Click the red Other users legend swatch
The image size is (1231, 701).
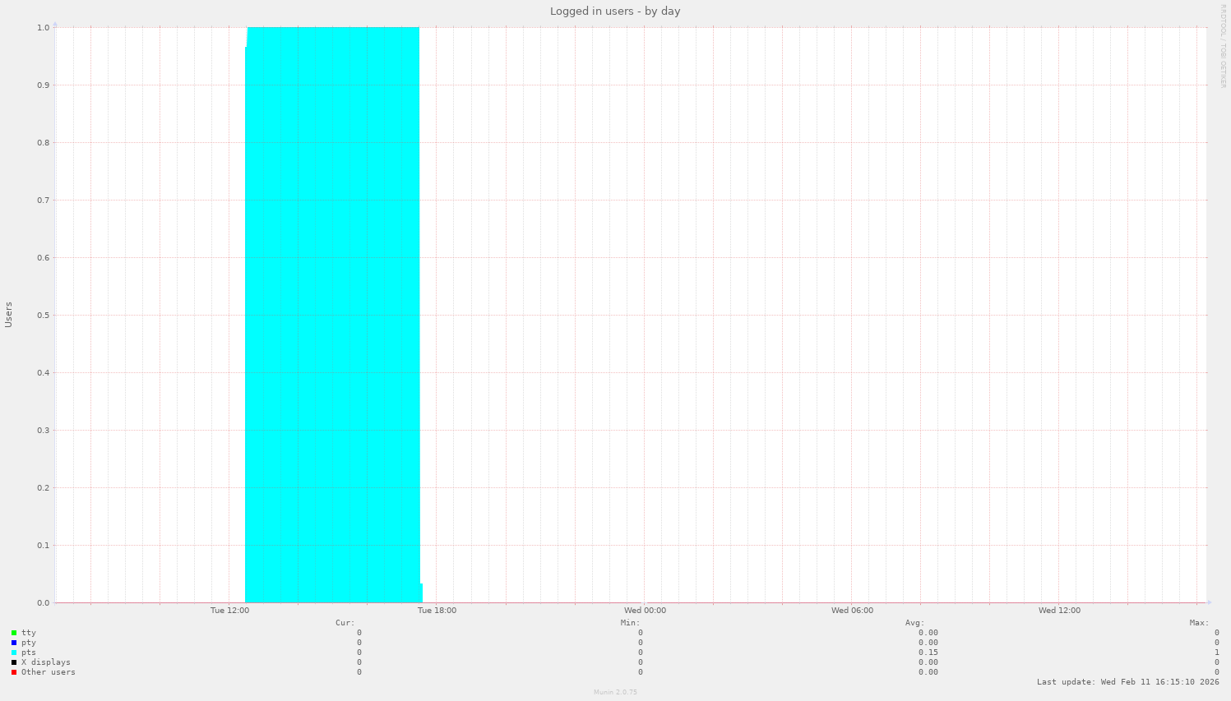tap(14, 672)
